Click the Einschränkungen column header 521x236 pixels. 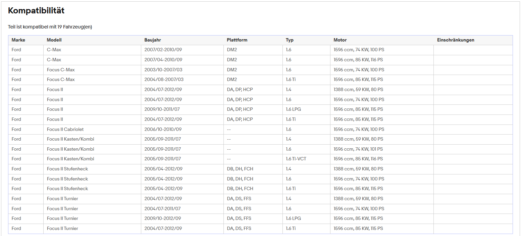(456, 40)
